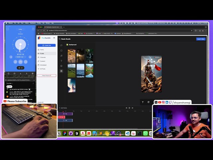Select the Background image panel icon
The width and height of the screenshot is (213, 160).
pyautogui.click(x=61, y=71)
